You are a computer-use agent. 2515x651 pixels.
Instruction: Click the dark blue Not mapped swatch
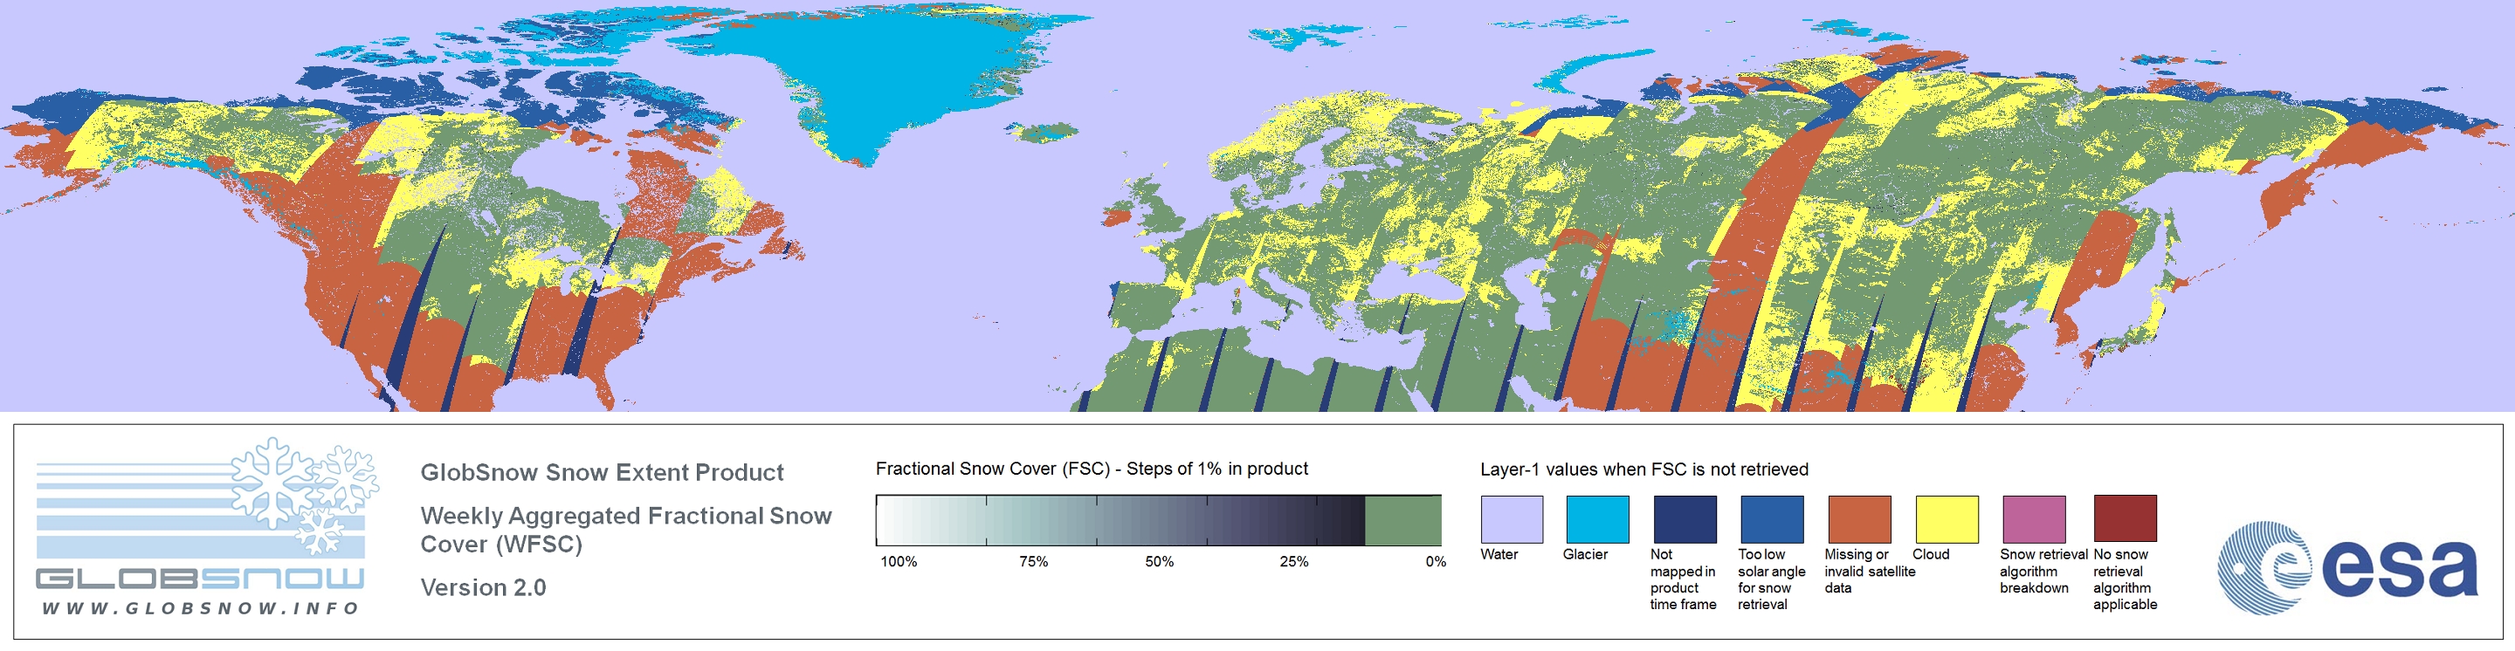1685,519
